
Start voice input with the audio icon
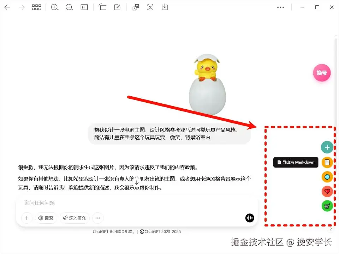(x=250, y=218)
